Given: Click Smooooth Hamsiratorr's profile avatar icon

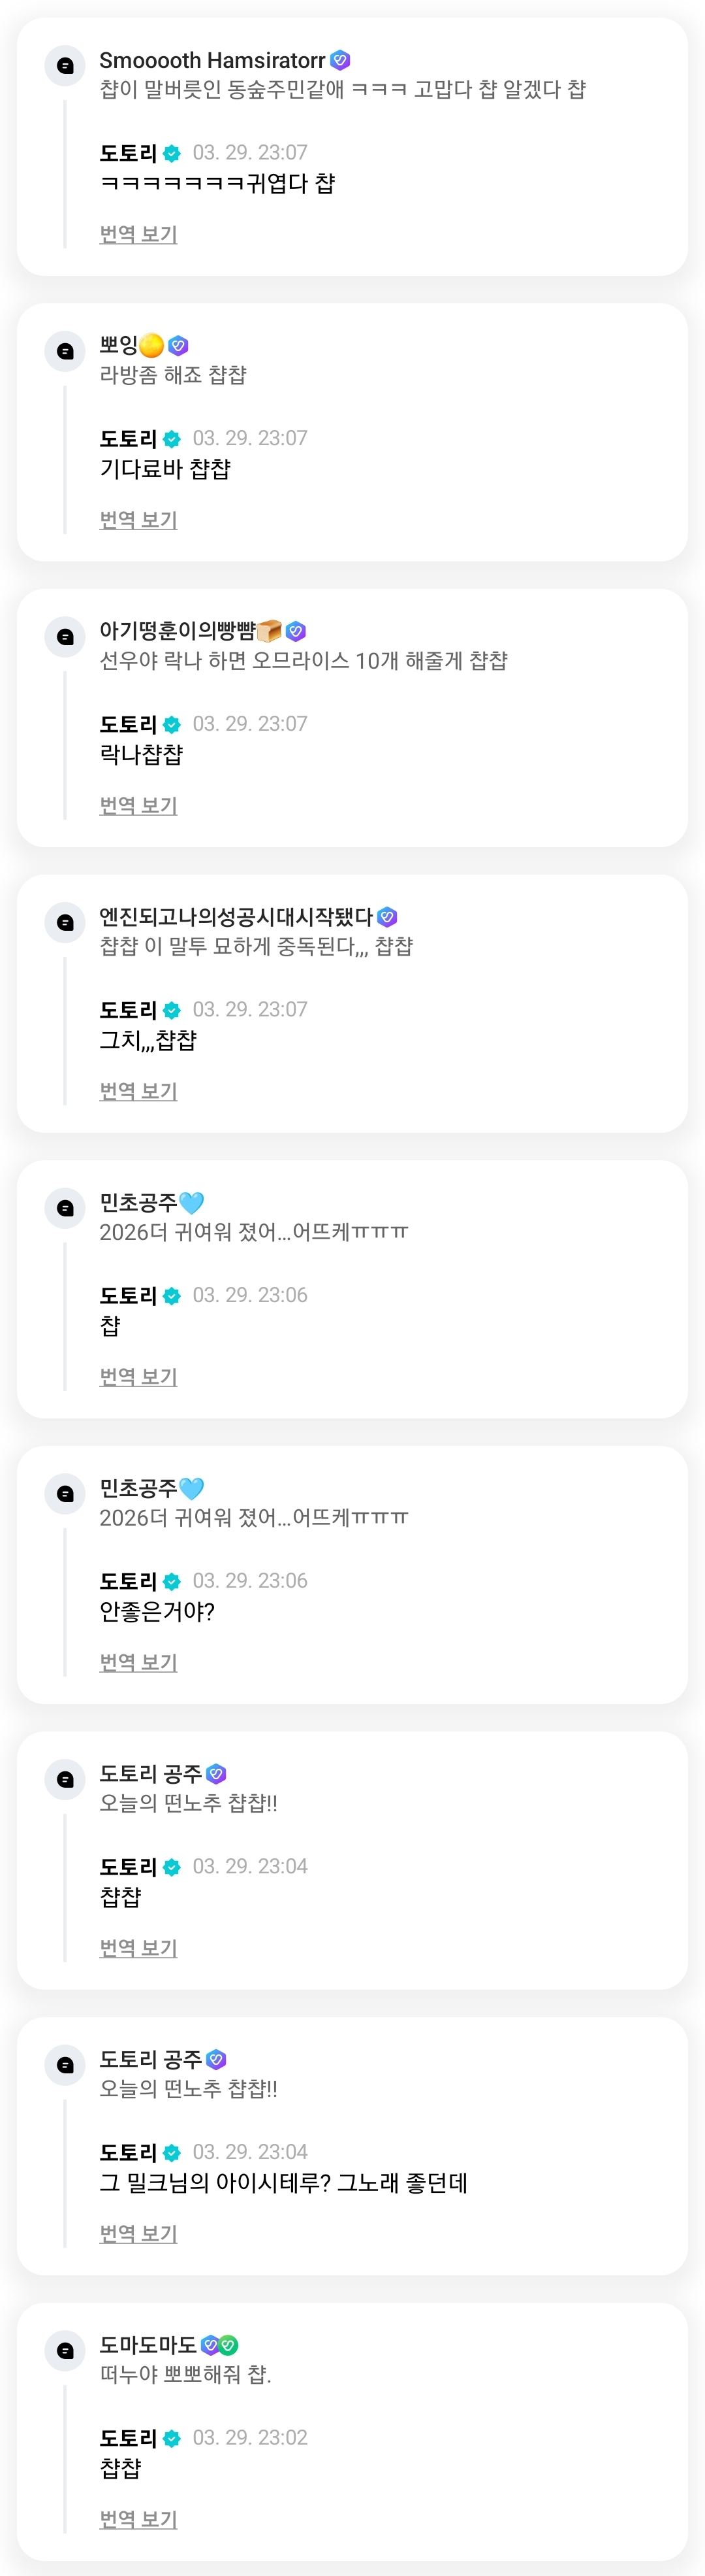Looking at the screenshot, I should [x=65, y=66].
